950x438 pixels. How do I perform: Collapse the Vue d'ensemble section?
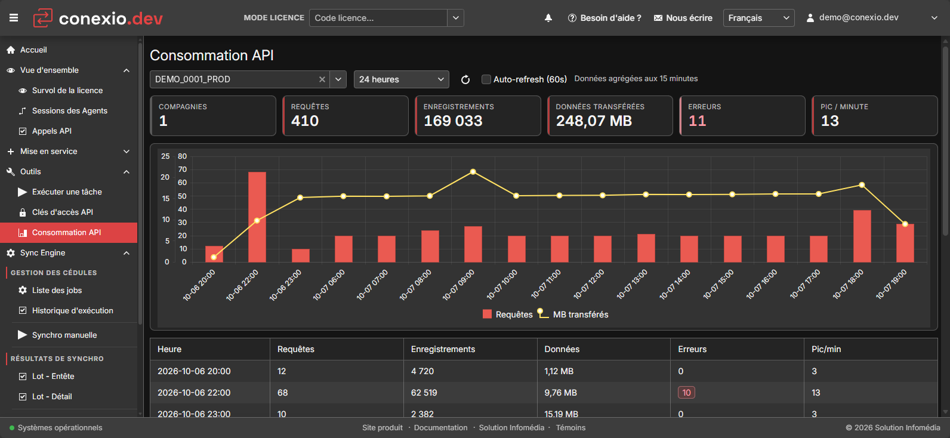(127, 70)
